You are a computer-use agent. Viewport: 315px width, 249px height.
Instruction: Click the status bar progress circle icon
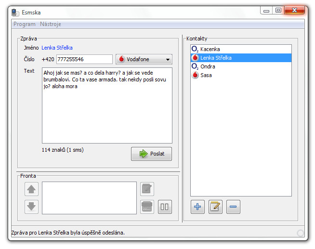pyautogui.click(x=301, y=233)
